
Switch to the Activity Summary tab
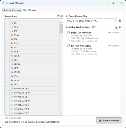(12, 10)
